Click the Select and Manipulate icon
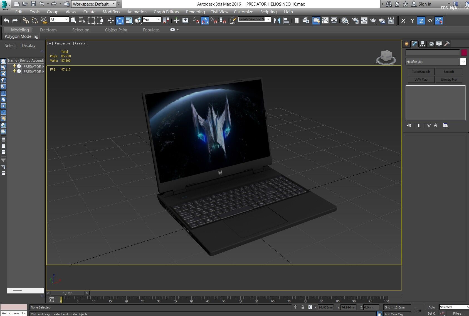This screenshot has width=469, height=316. [x=176, y=20]
